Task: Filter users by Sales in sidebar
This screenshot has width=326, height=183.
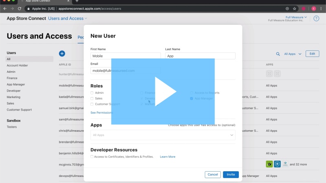Action: tap(11, 103)
